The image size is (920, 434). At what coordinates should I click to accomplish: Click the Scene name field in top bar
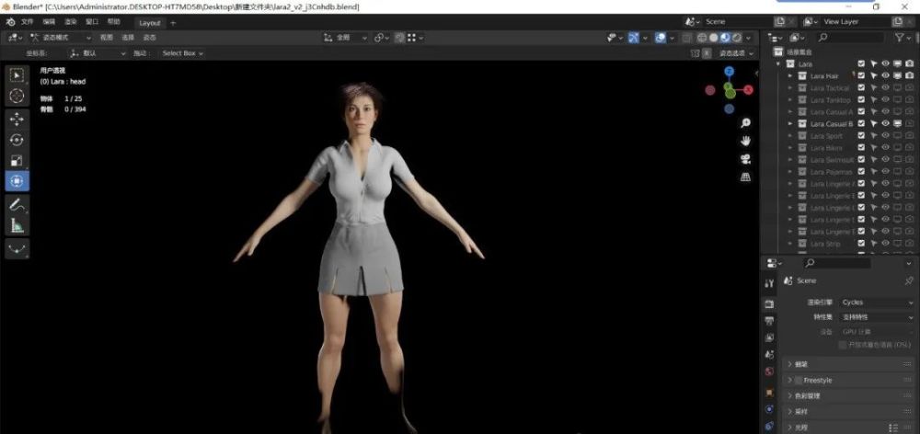(x=737, y=22)
